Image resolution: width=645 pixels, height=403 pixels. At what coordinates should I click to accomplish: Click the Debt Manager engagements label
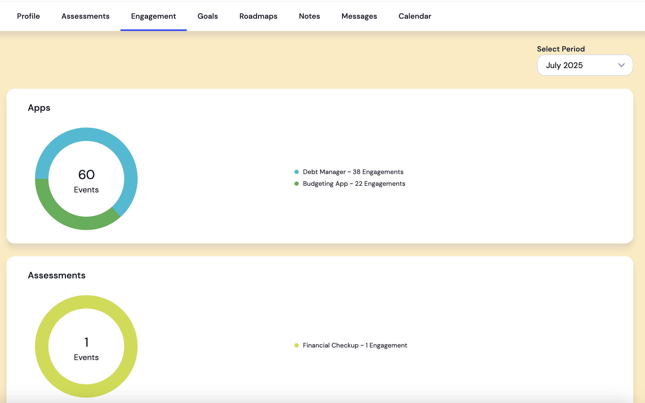(x=353, y=172)
